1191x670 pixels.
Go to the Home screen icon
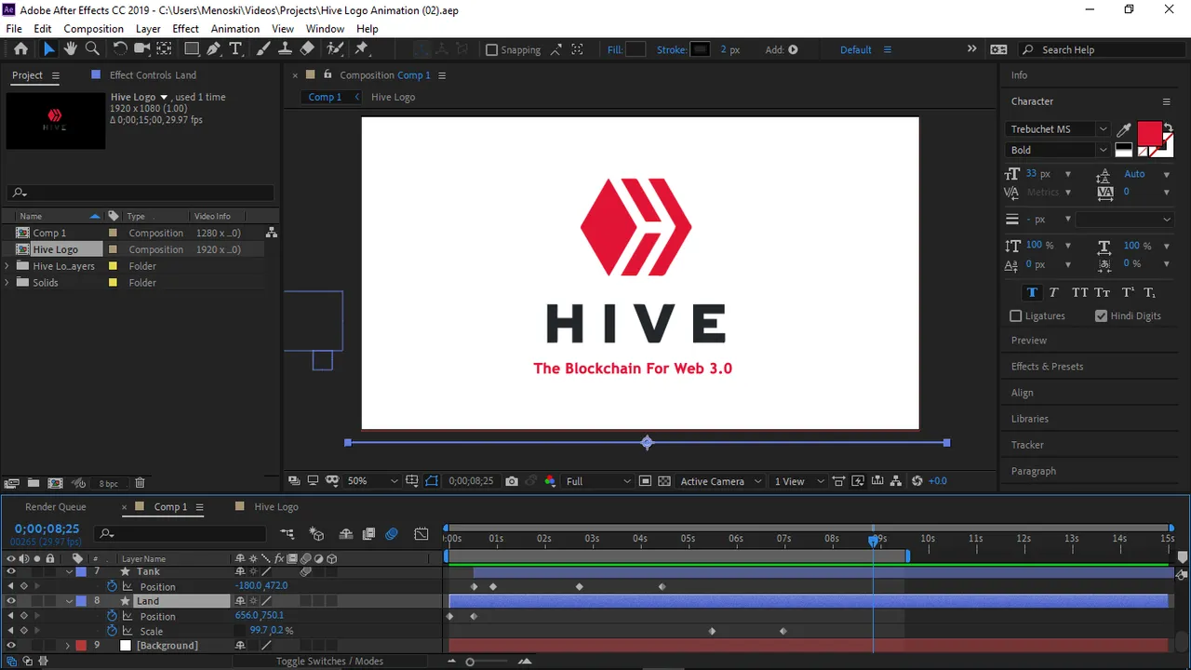20,49
